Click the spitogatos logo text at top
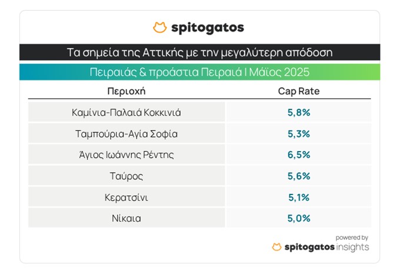The image size is (393, 275). 207,28
